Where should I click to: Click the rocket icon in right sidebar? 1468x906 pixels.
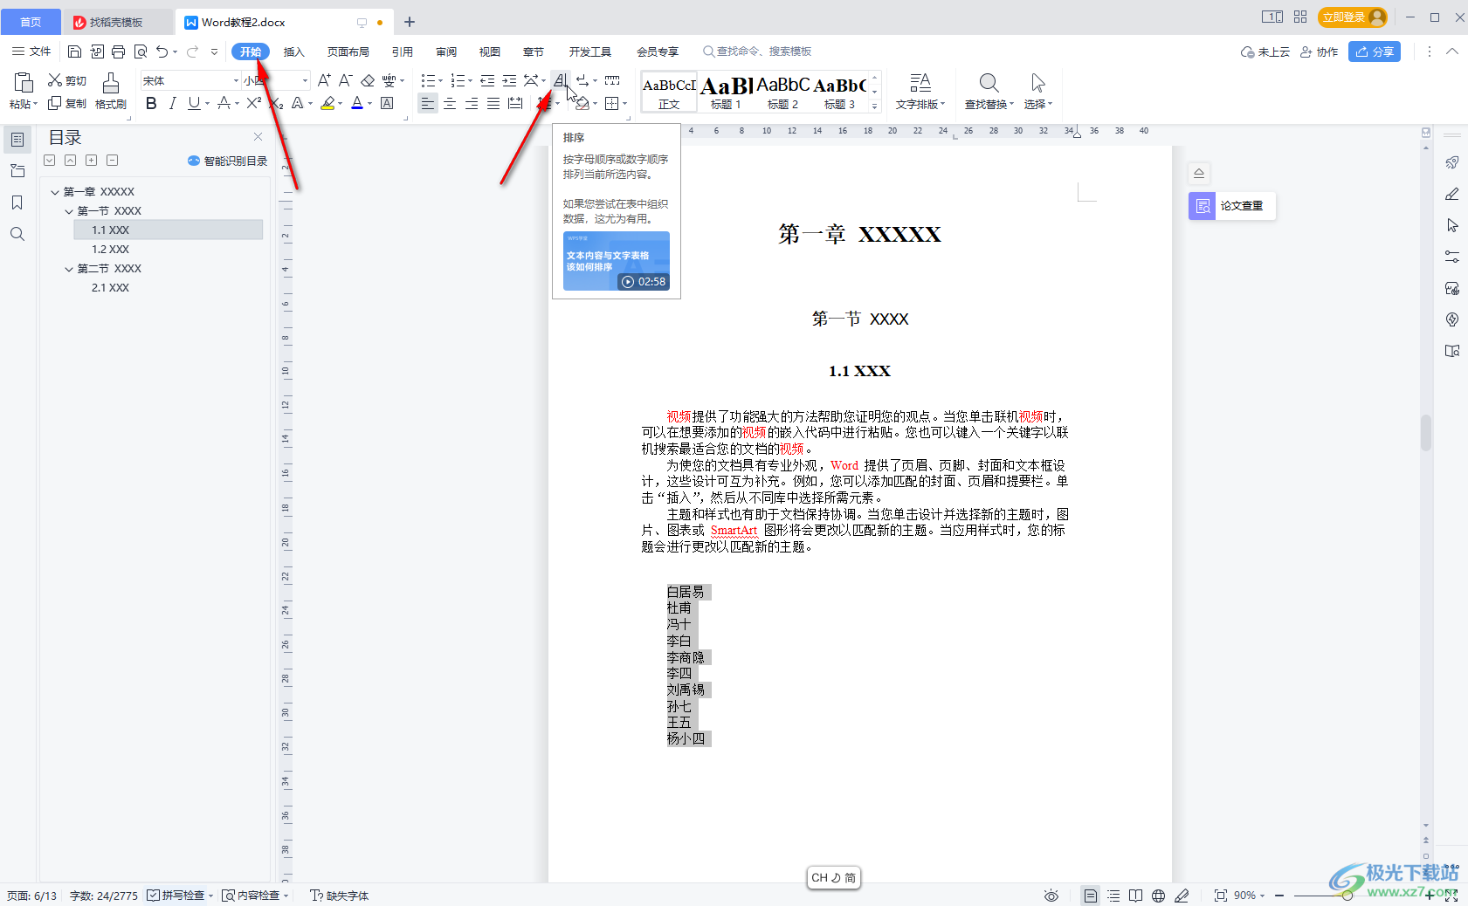coord(1452,162)
